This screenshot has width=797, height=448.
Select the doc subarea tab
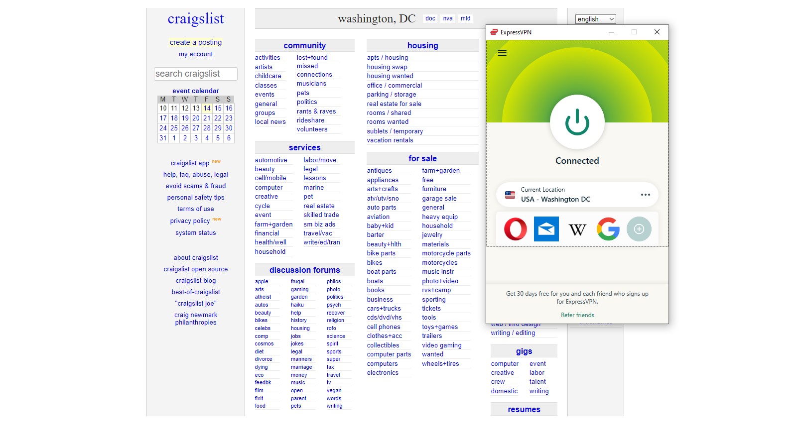(430, 18)
